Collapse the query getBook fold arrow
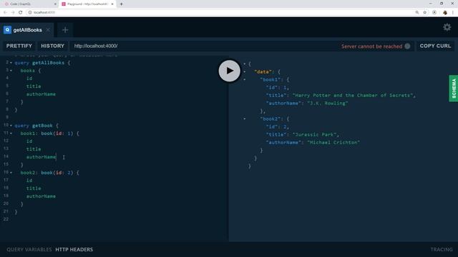This screenshot has height=257, width=458. [x=11, y=126]
